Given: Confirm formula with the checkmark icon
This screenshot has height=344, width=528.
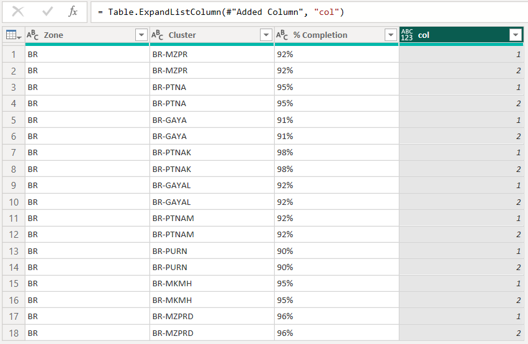Looking at the screenshot, I should pyautogui.click(x=48, y=12).
